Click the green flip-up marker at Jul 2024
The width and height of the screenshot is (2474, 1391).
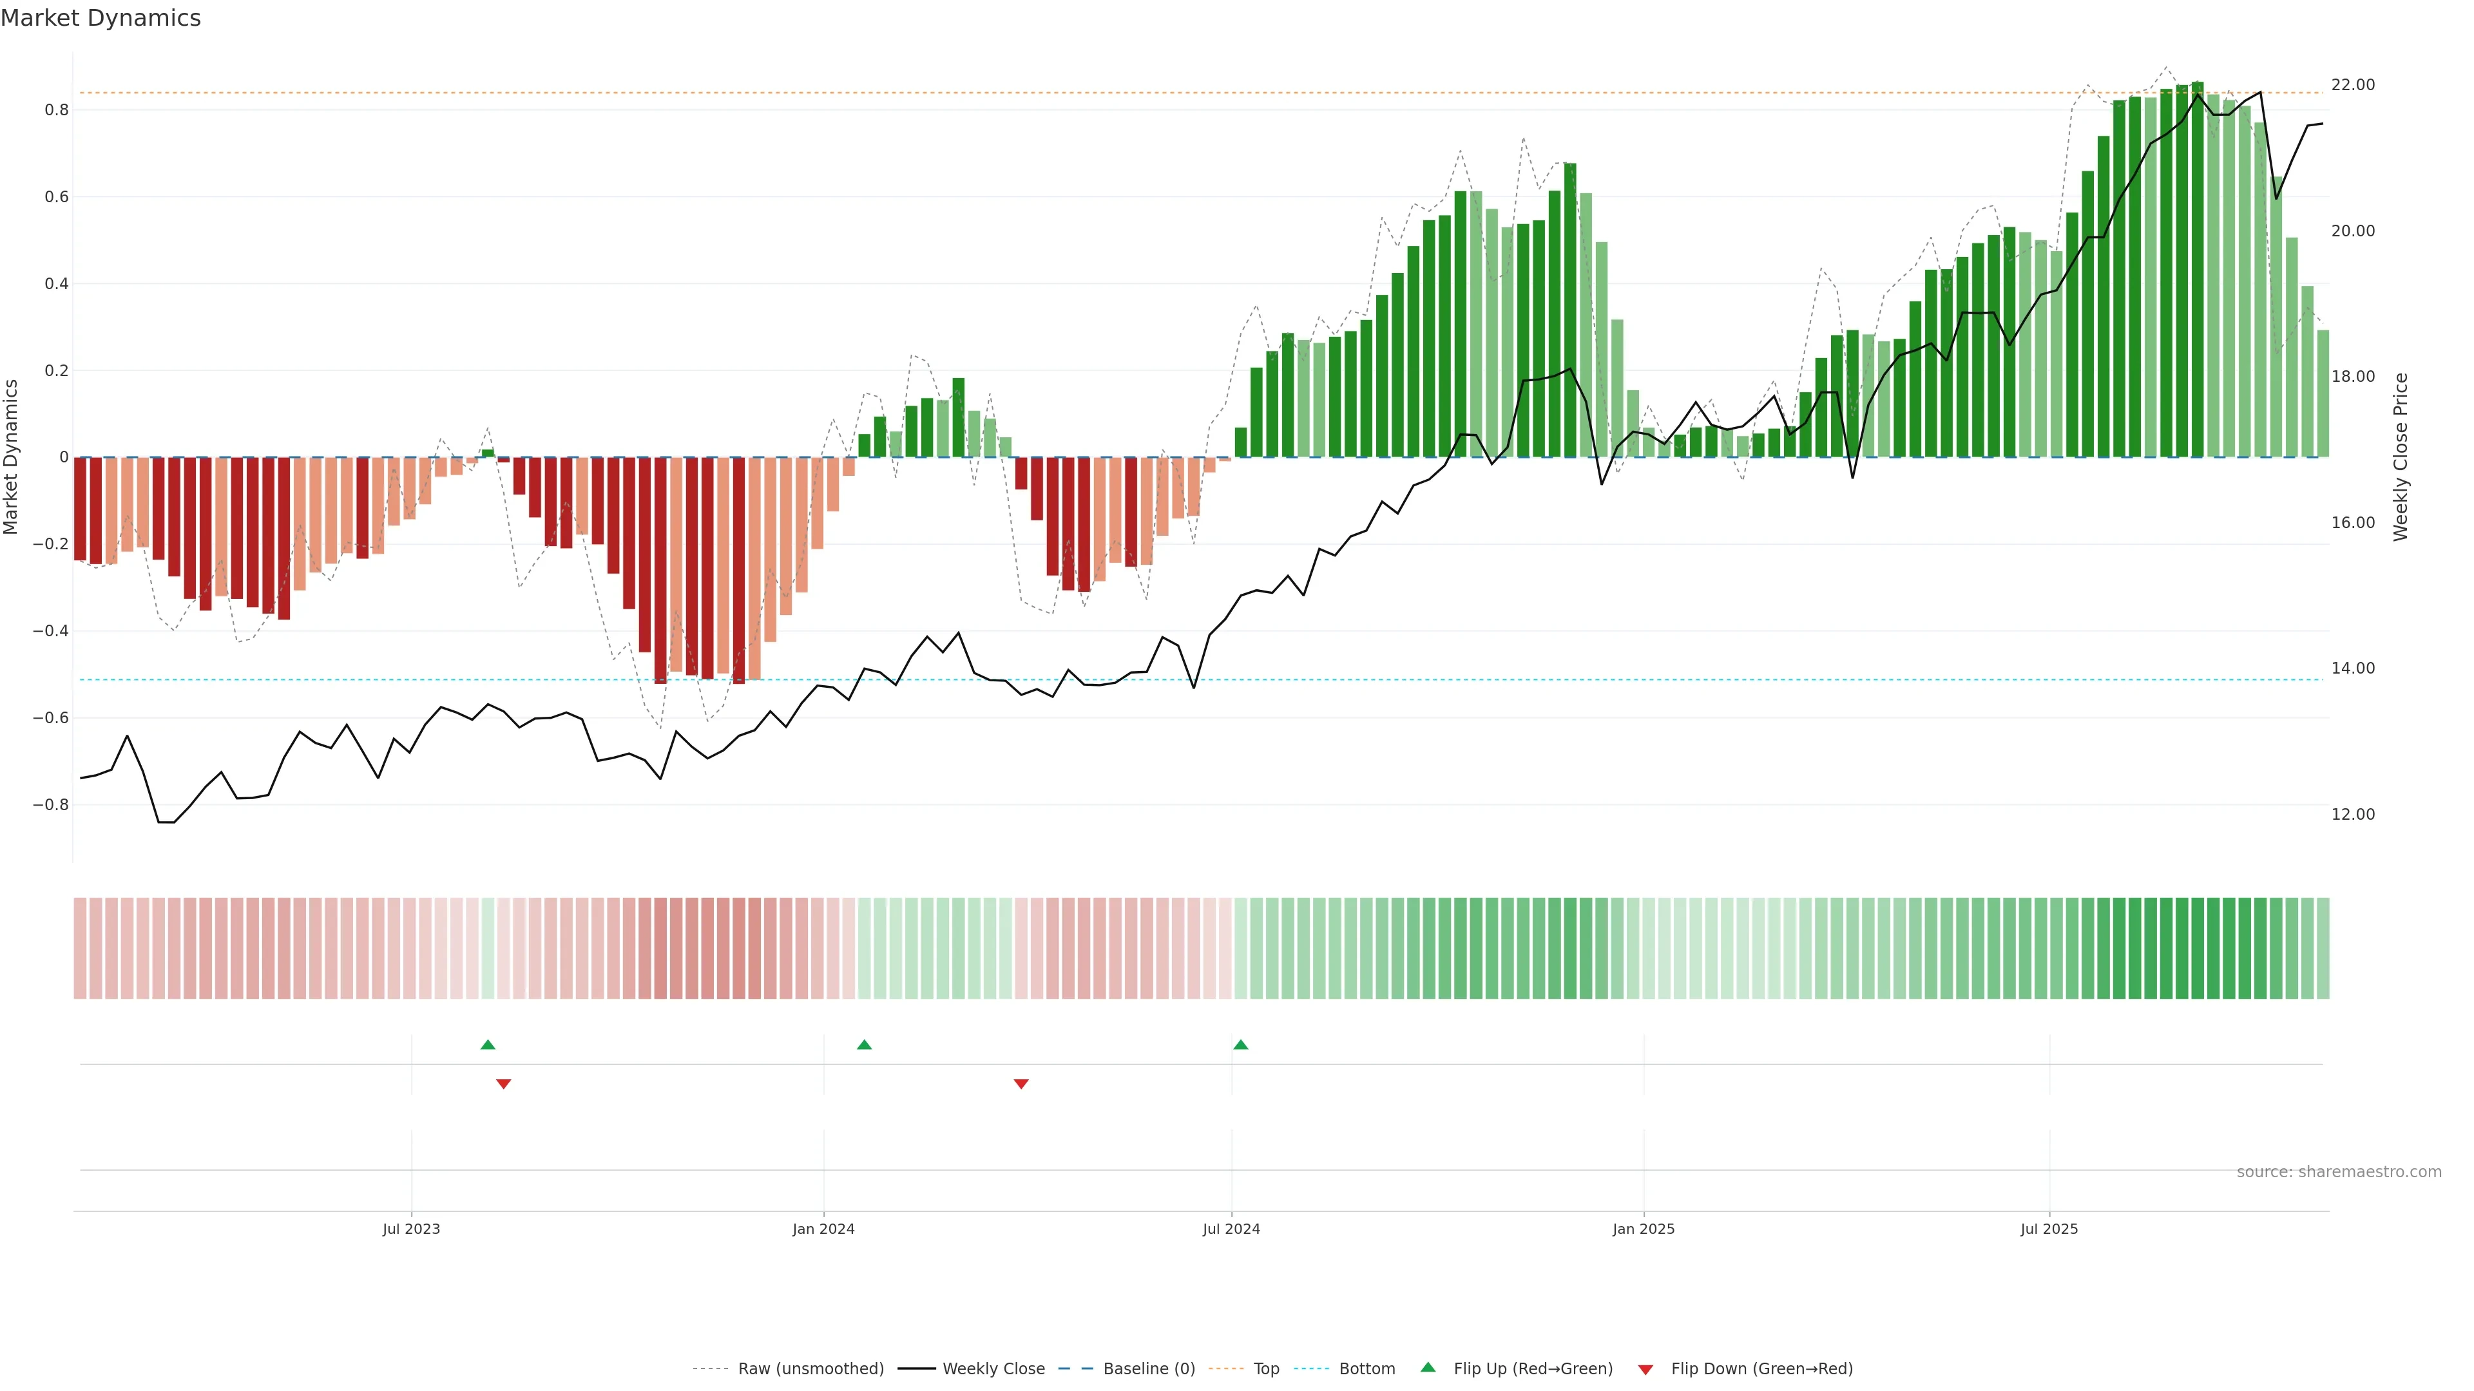pyautogui.click(x=1241, y=1045)
